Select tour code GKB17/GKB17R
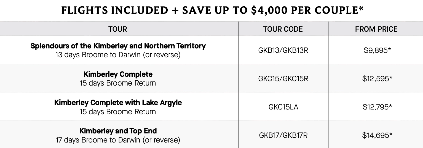This screenshot has width=423, height=148. click(x=283, y=135)
